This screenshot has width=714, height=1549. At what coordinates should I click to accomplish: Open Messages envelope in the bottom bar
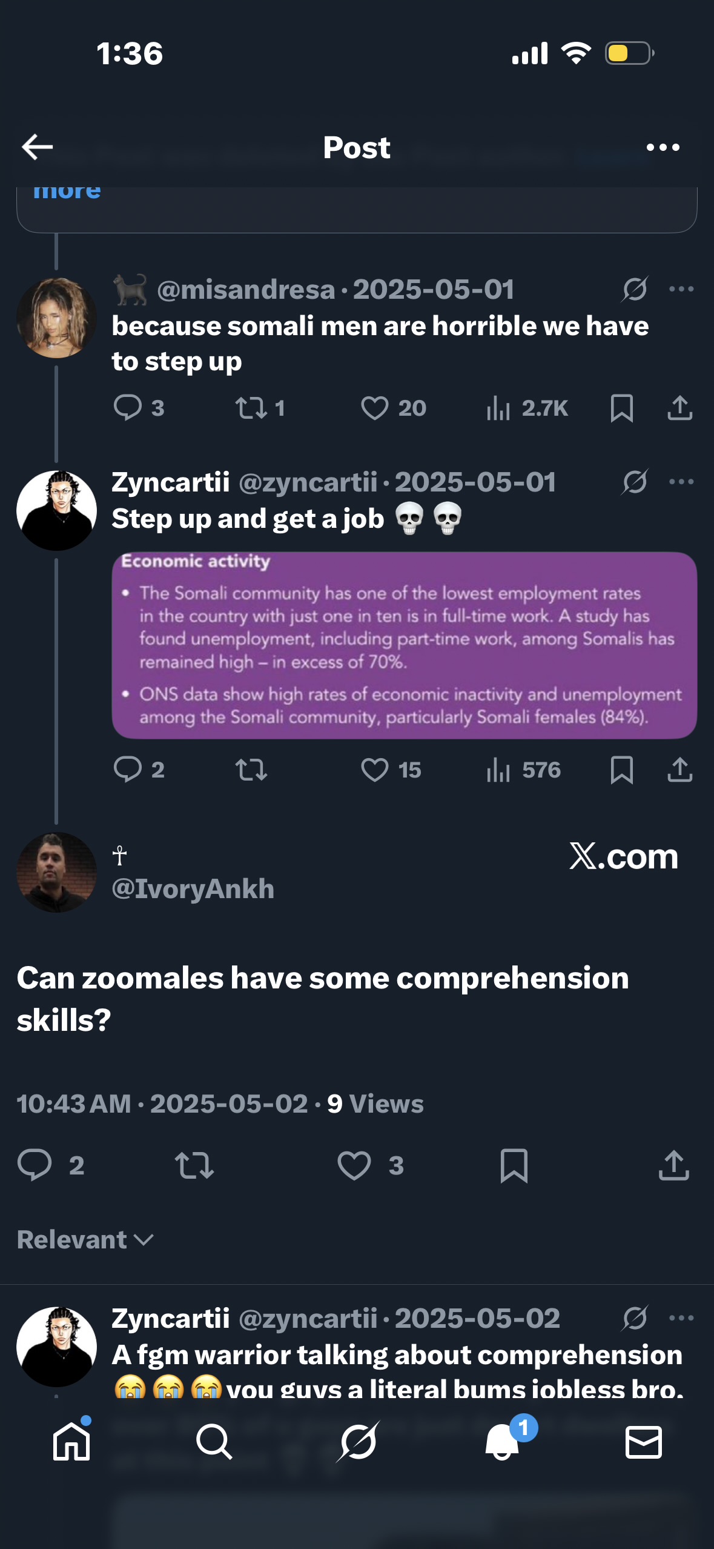click(643, 1441)
